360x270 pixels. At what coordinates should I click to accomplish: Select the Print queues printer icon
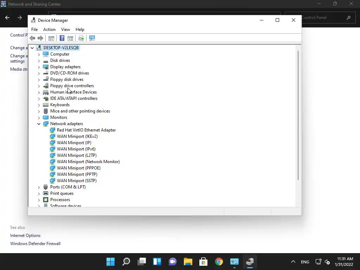(46, 193)
